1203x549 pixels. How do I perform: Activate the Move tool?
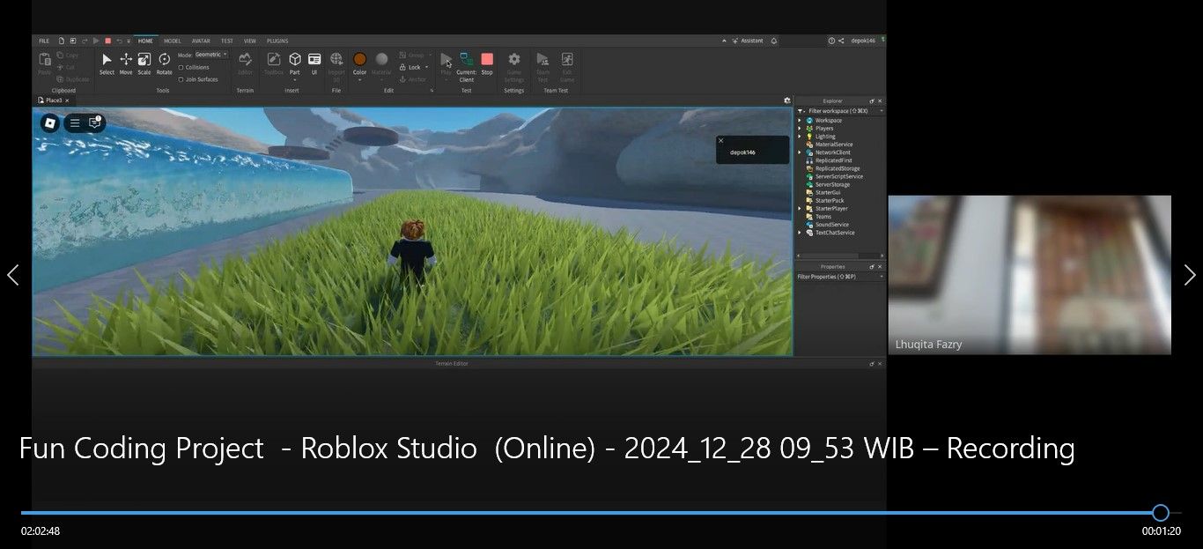[x=126, y=63]
